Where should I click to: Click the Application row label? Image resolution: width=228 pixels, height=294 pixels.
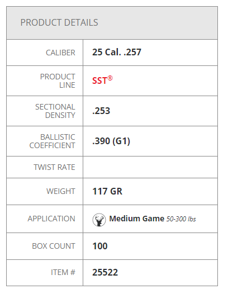[x=51, y=219]
